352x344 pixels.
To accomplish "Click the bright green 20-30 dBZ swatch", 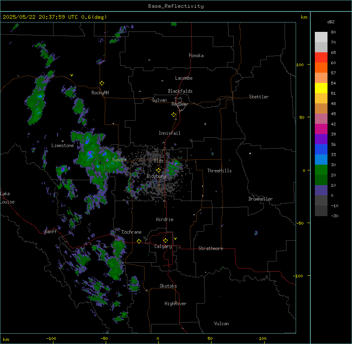I will (321, 170).
